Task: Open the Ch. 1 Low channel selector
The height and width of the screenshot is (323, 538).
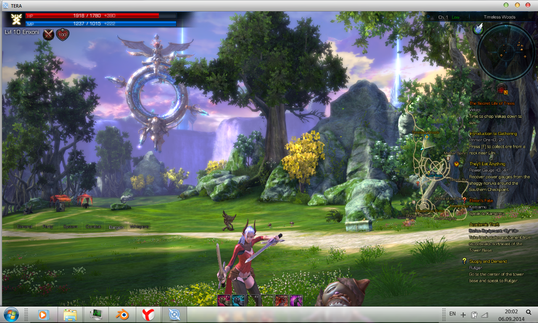Action: (x=449, y=17)
